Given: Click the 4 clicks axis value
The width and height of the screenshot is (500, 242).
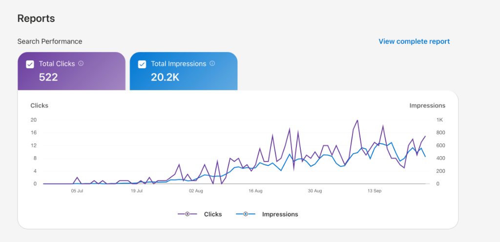Looking at the screenshot, I should click(x=35, y=171).
